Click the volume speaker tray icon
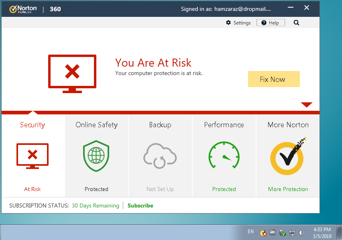The height and width of the screenshot is (240, 342). 301,233
